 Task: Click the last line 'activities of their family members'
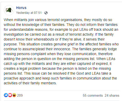point(30,83)
